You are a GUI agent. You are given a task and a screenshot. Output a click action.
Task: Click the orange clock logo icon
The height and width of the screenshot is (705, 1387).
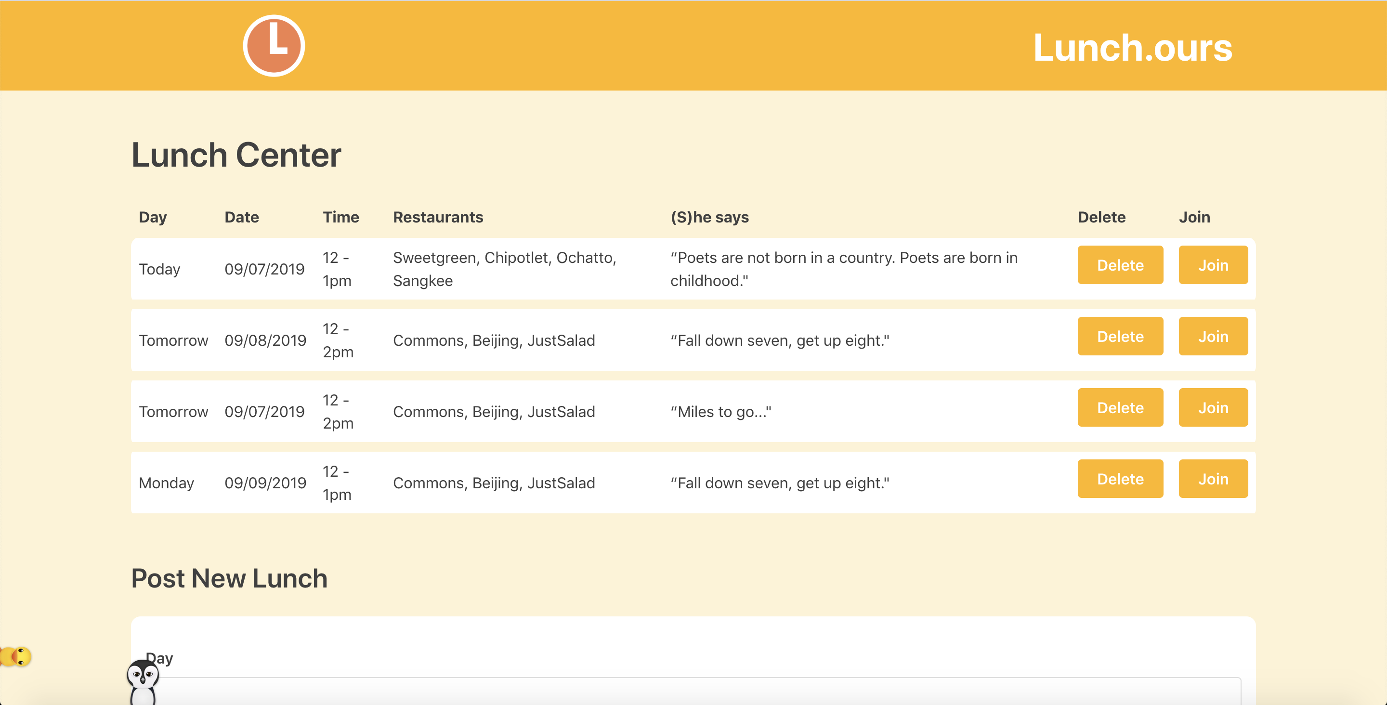pos(274,46)
